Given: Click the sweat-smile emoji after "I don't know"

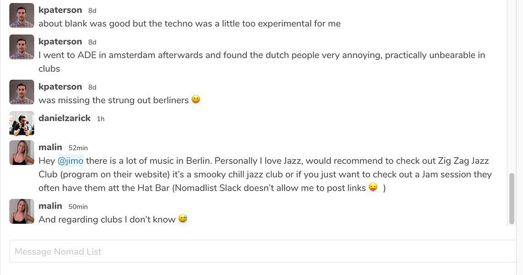Looking at the screenshot, I should click(x=183, y=219).
